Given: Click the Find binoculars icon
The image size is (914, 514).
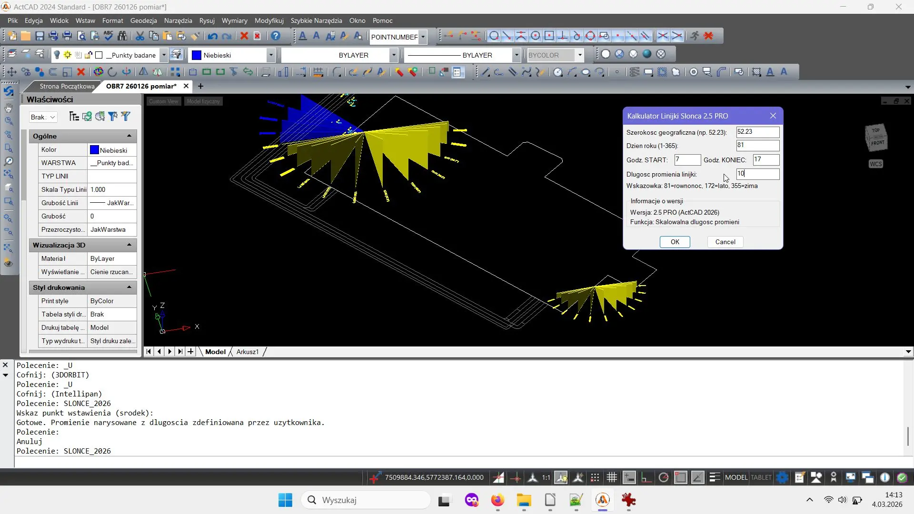Looking at the screenshot, I should click(x=122, y=36).
